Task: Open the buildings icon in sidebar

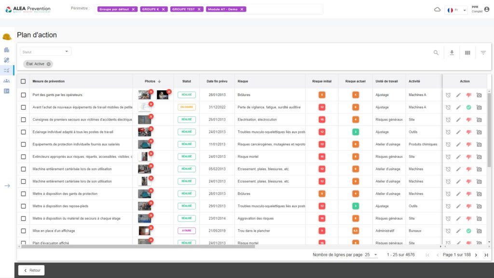Action: click(7, 50)
